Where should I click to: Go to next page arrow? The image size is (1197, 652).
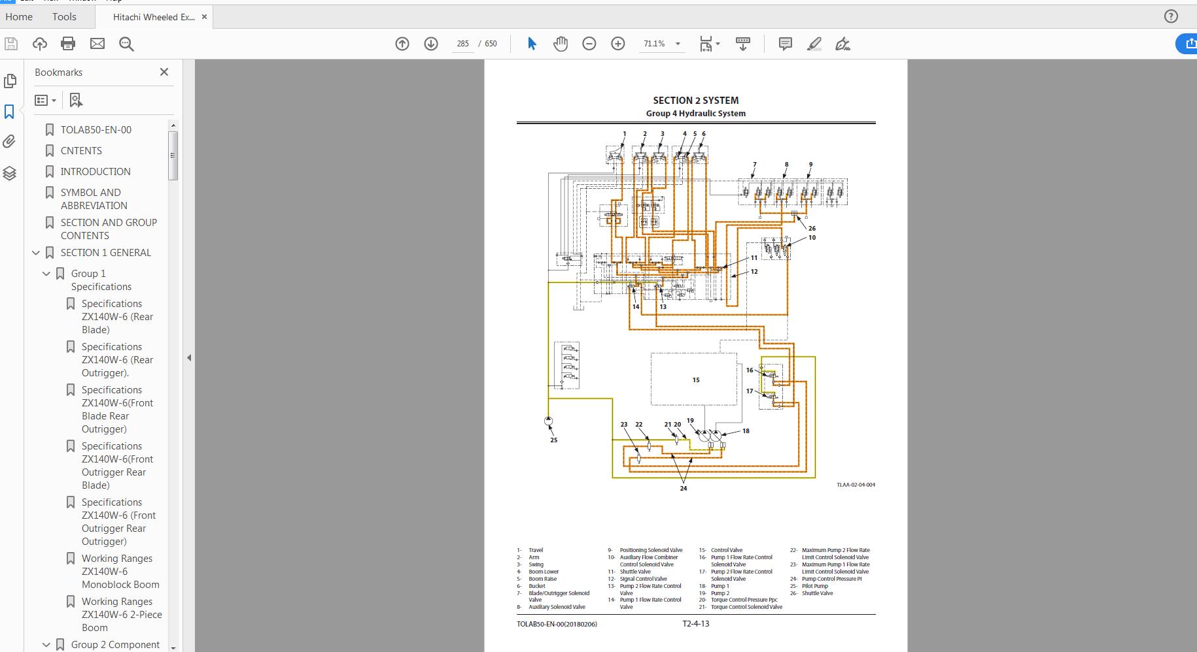click(431, 44)
